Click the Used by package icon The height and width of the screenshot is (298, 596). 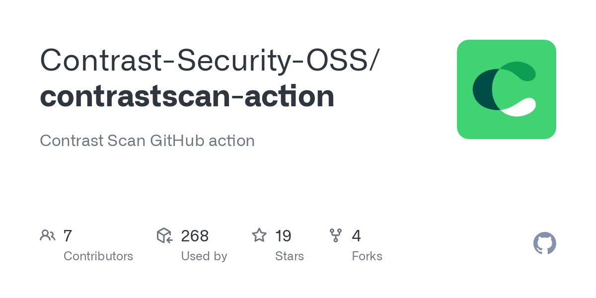(x=164, y=235)
